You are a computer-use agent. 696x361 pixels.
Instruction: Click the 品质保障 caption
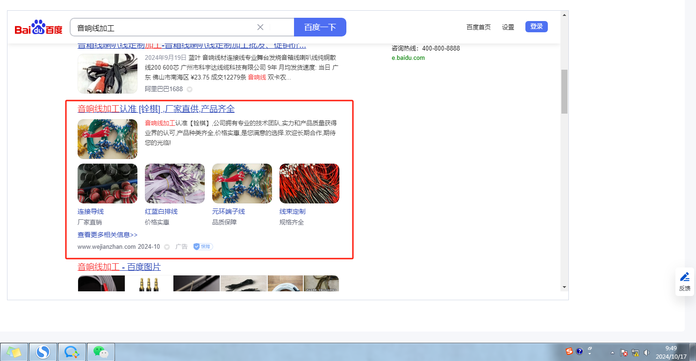pos(224,222)
